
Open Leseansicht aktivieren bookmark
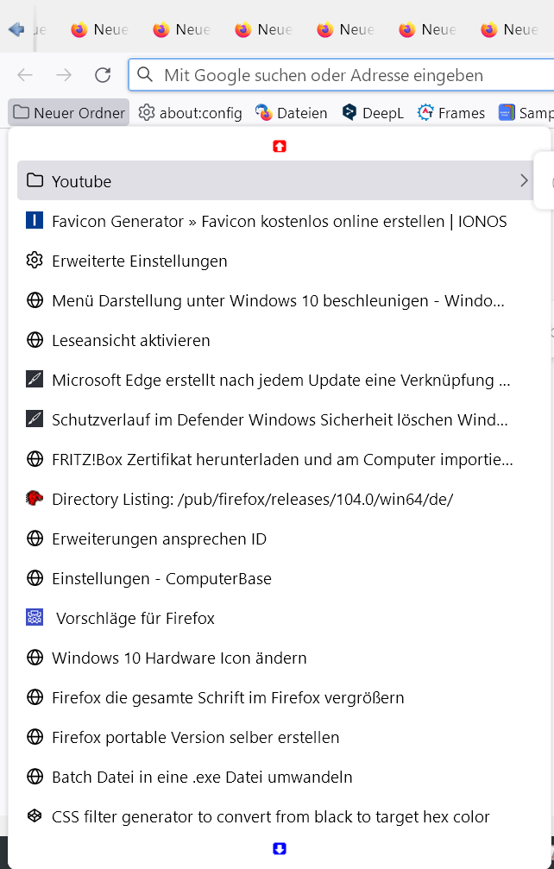[x=131, y=341]
